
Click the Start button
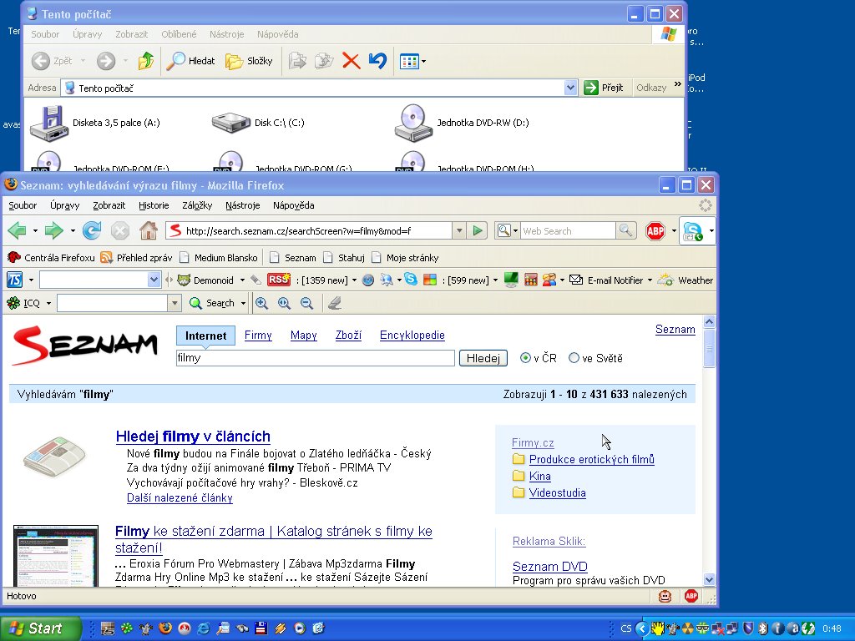point(40,628)
